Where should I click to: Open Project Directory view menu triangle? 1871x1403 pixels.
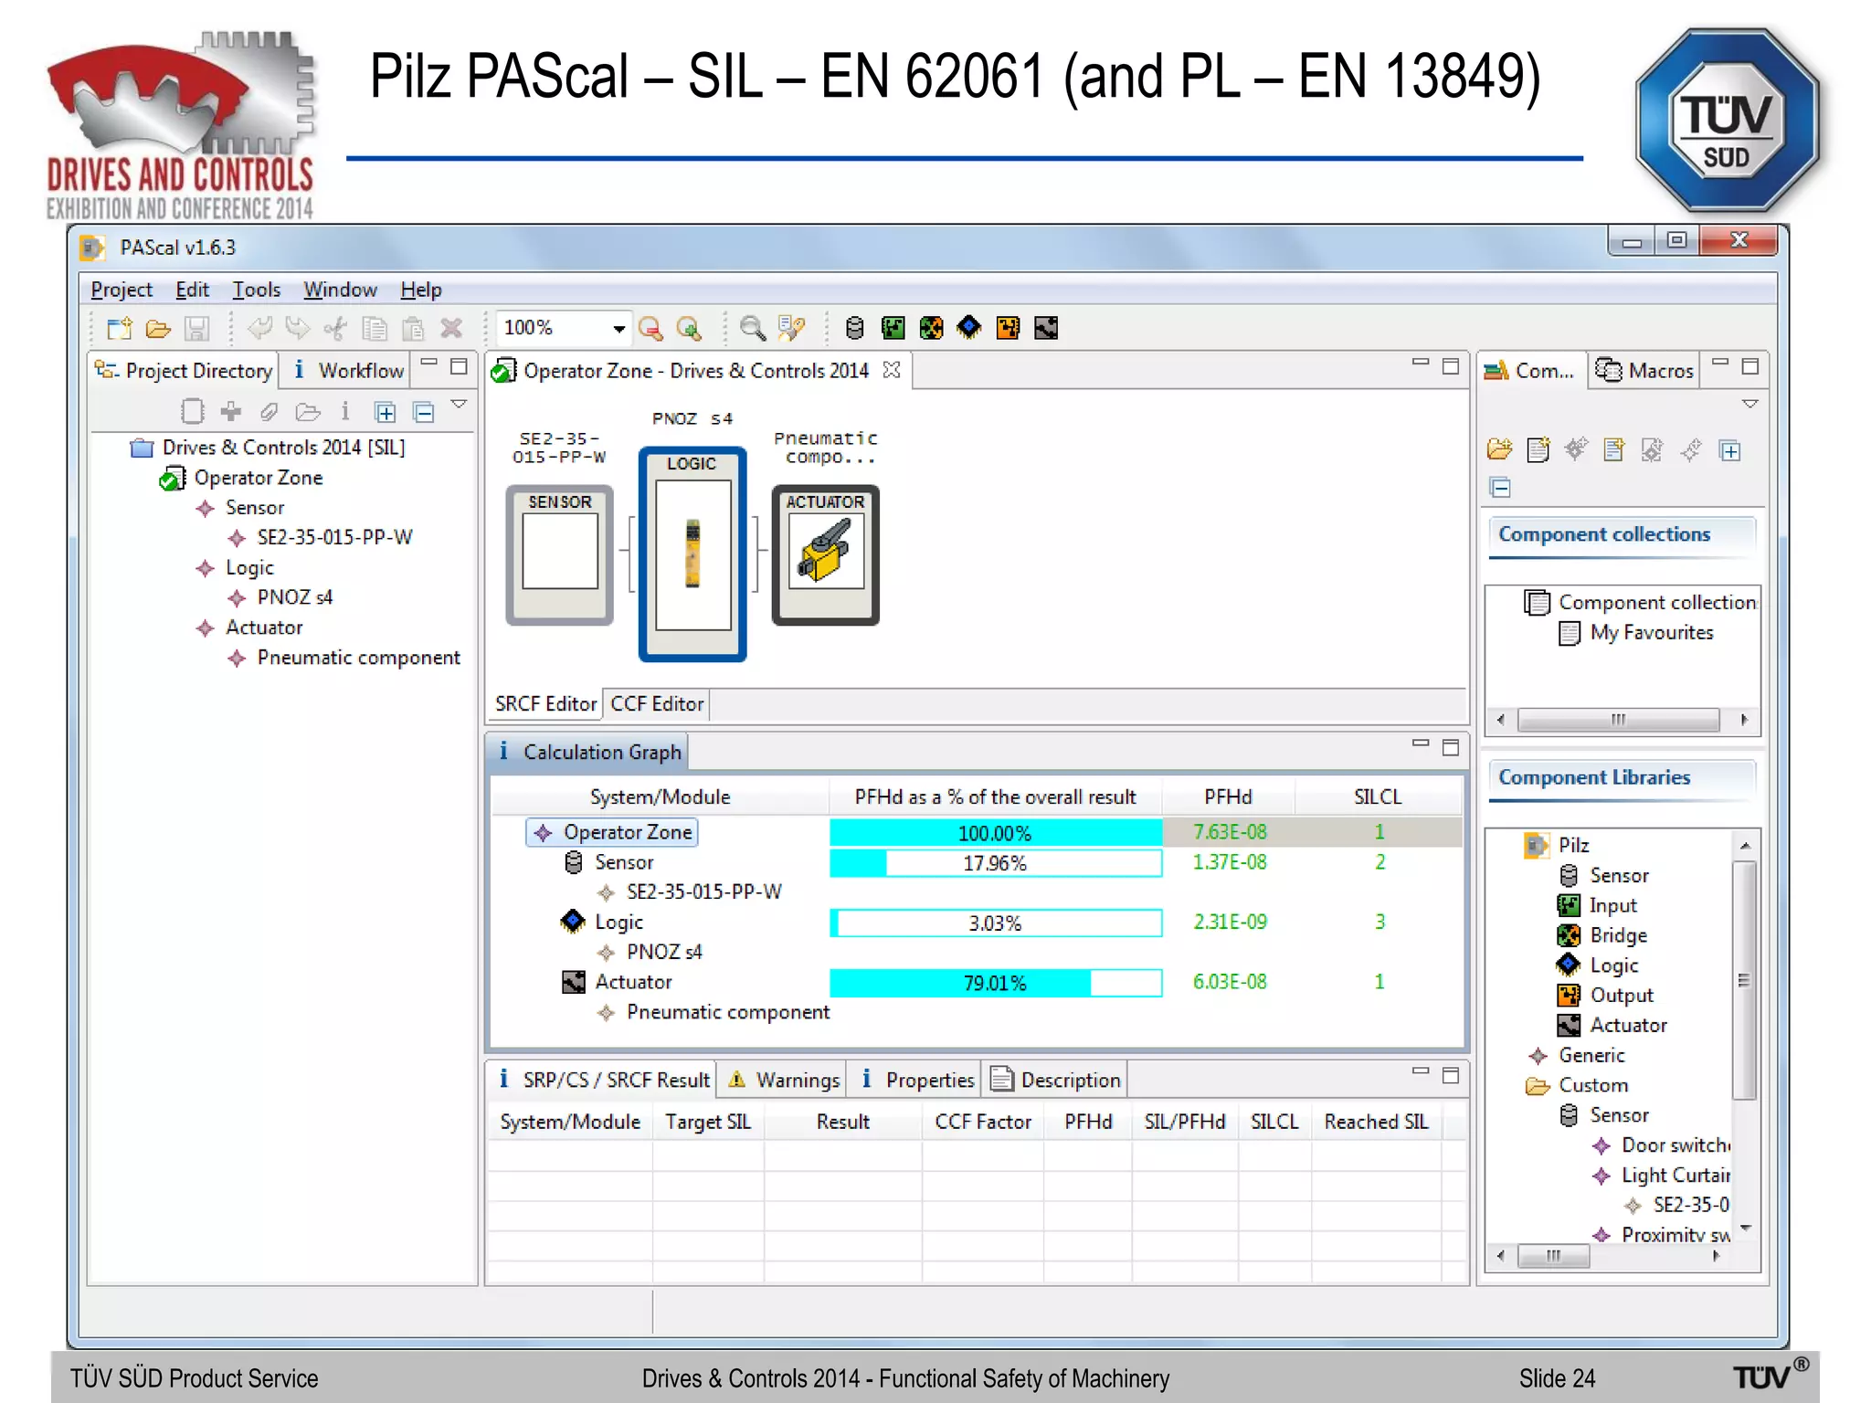coord(460,404)
